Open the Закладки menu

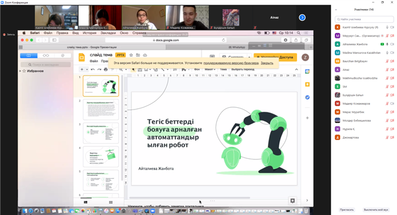pos(108,33)
